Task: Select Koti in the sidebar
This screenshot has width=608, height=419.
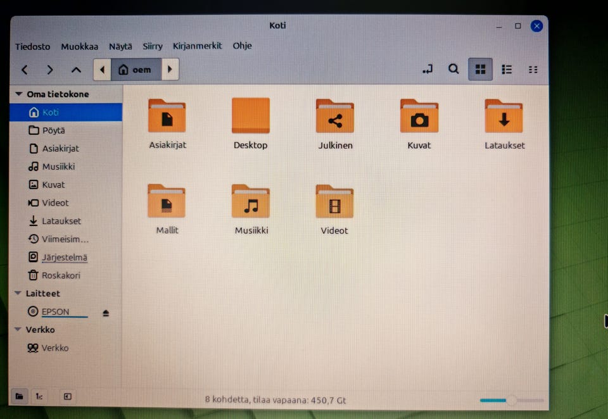Action: (x=65, y=112)
